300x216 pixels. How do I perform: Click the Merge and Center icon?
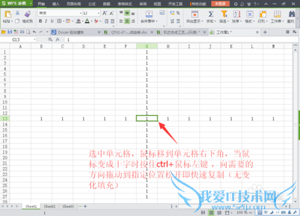(149, 14)
